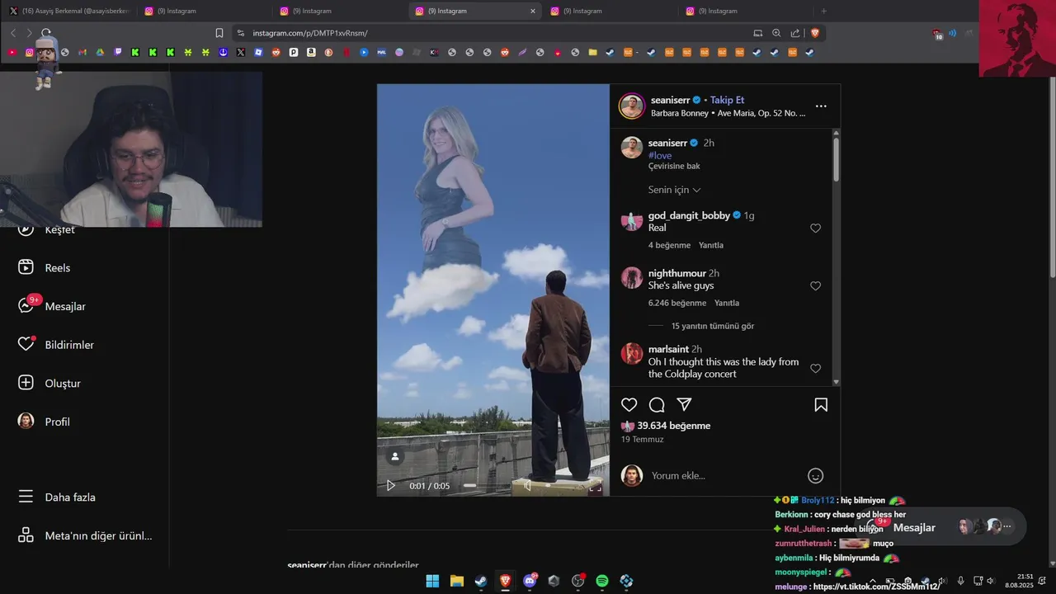Unmute the video with speaker icon
Screen dimensions: 1056x594
527,486
